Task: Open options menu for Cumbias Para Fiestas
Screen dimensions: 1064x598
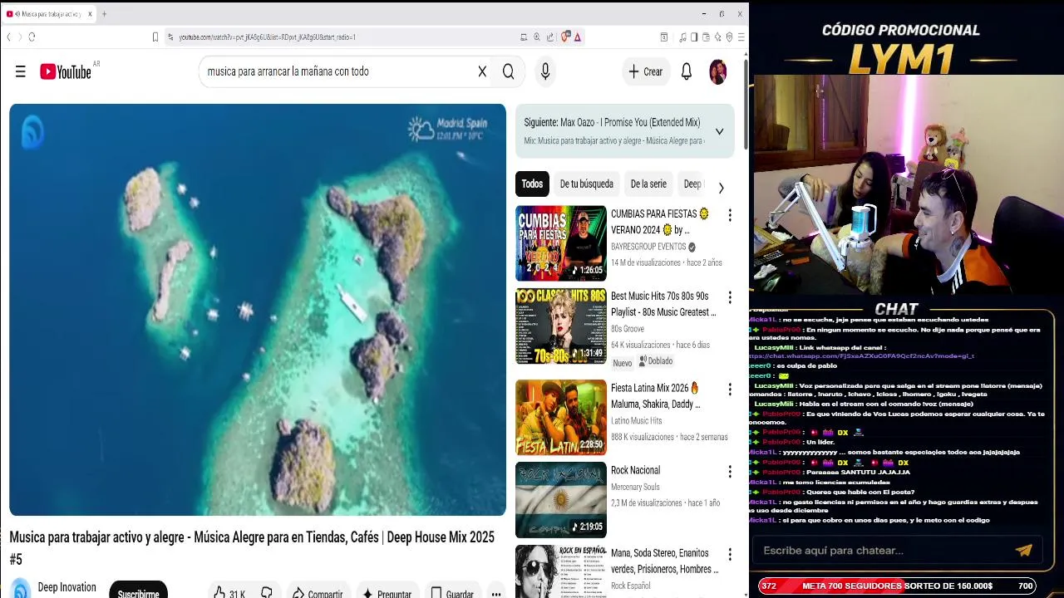Action: [730, 215]
